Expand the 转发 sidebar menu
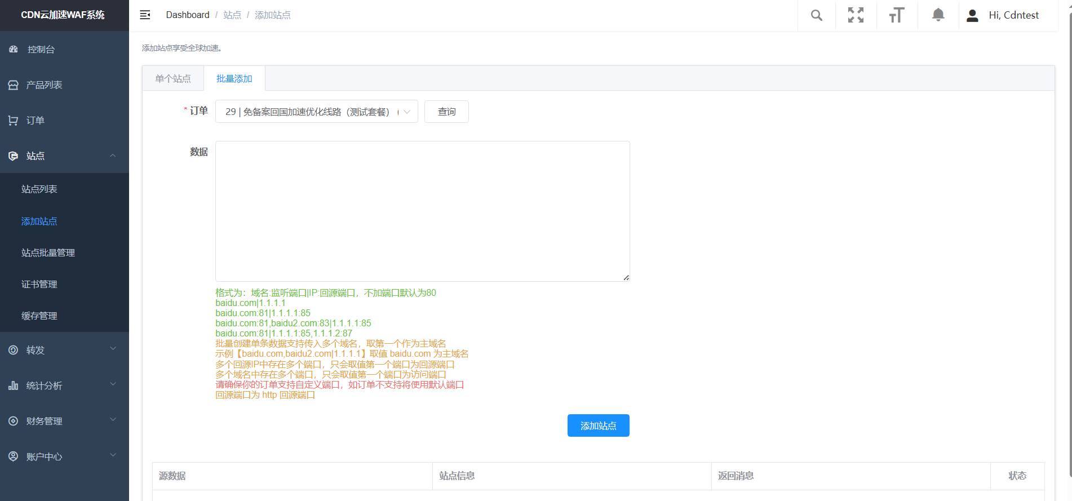Viewport: 1072px width, 501px height. (x=64, y=351)
